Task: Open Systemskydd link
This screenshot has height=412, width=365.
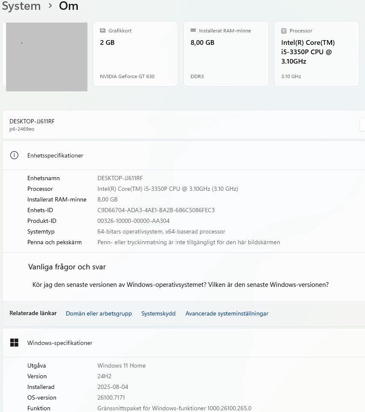Action: pos(158,313)
